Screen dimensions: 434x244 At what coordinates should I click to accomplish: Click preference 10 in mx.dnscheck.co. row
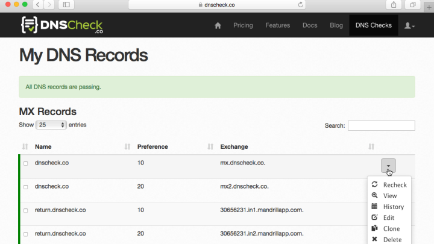pyautogui.click(x=140, y=163)
